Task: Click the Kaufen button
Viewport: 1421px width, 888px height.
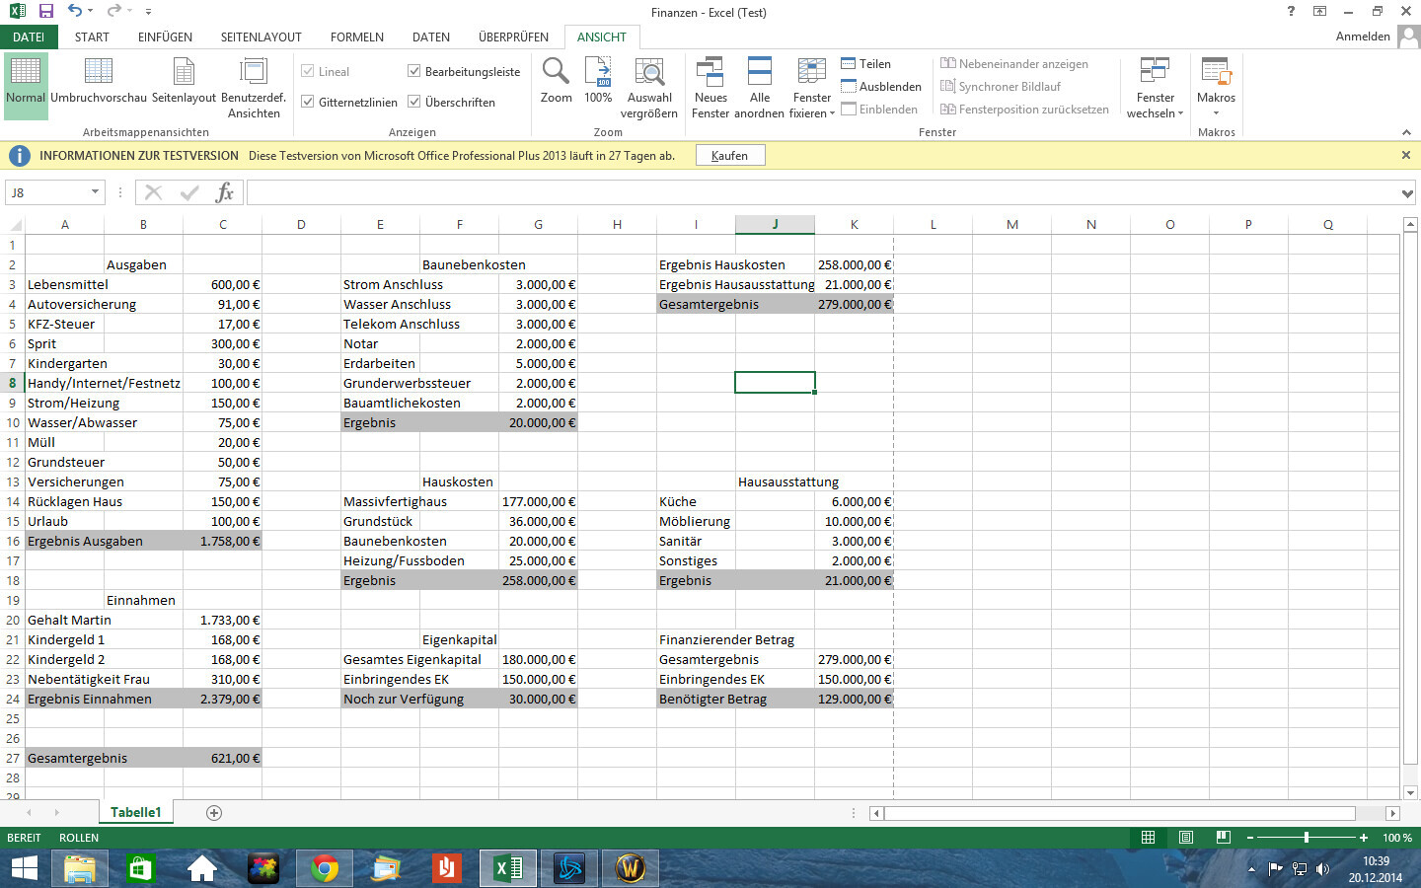Action: coord(729,156)
